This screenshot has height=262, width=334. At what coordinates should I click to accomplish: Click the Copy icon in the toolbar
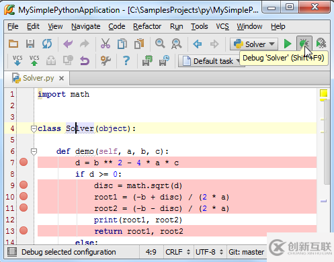coord(122,44)
